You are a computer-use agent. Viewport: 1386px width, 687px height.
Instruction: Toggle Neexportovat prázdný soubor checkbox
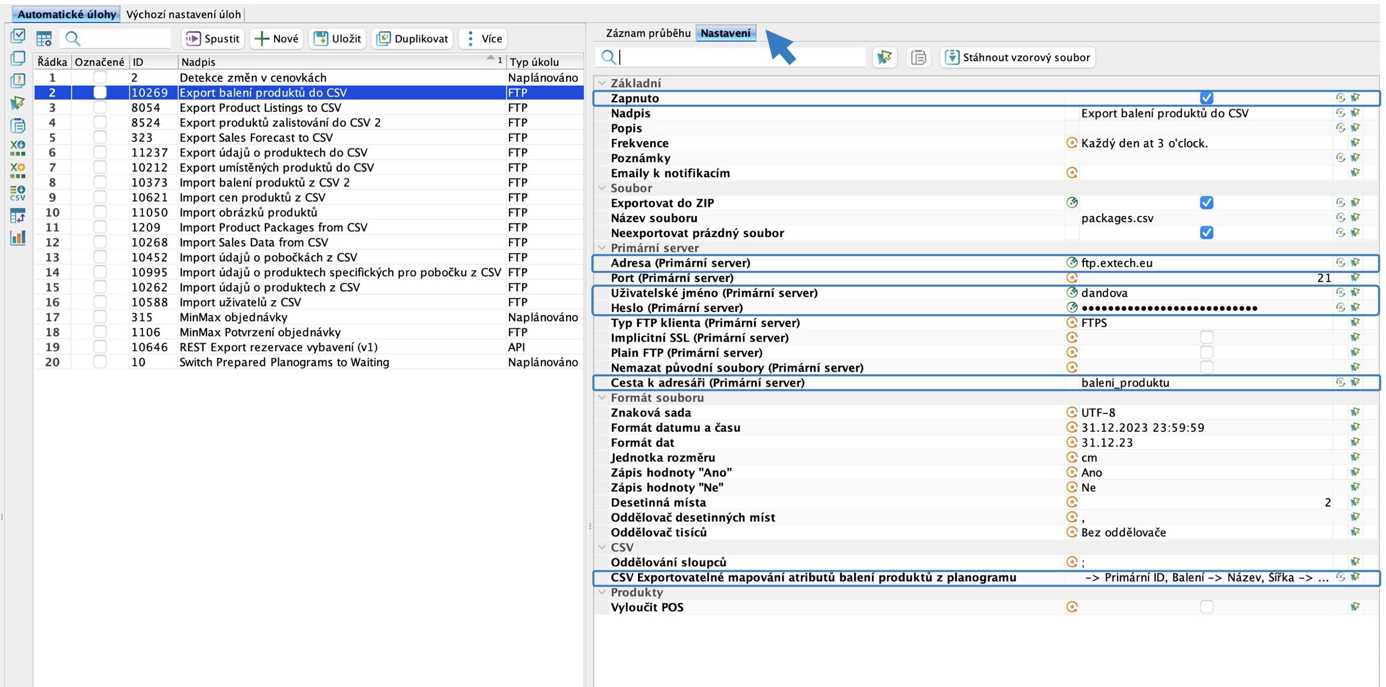(x=1206, y=233)
